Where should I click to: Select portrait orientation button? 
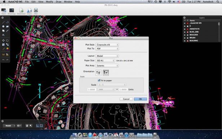[98, 73]
